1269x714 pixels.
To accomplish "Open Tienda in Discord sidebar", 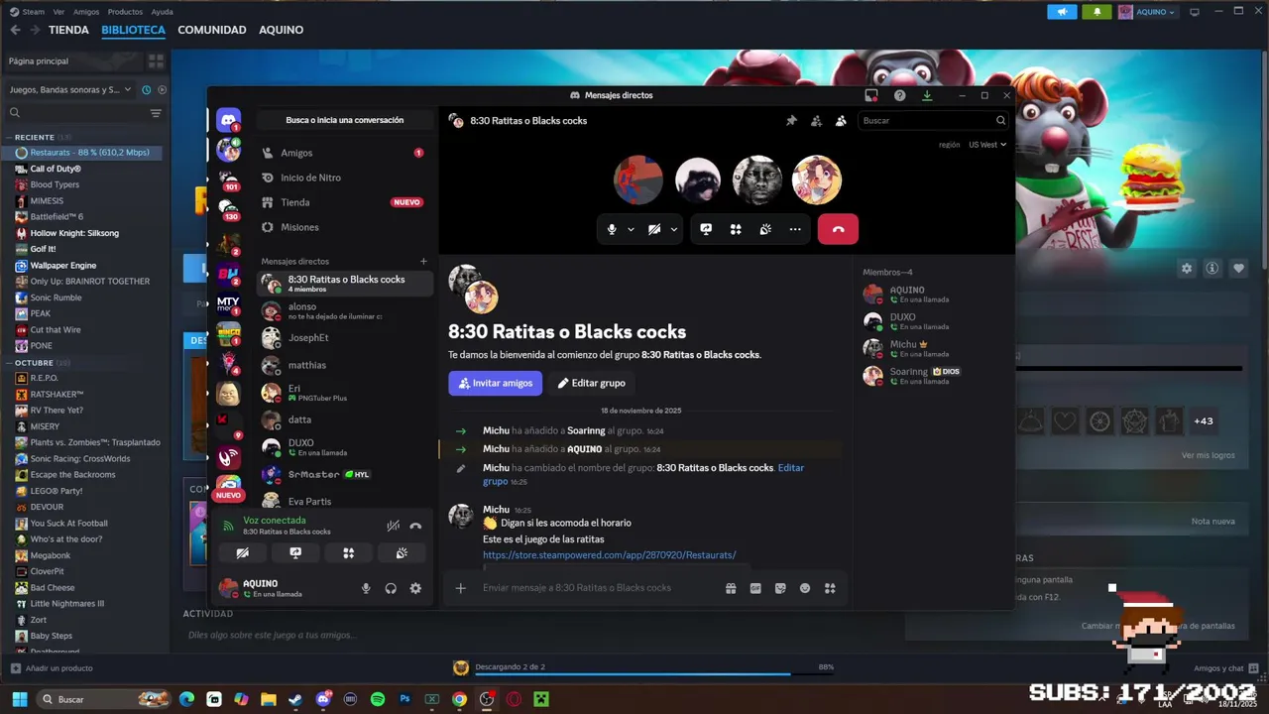I will (x=343, y=202).
